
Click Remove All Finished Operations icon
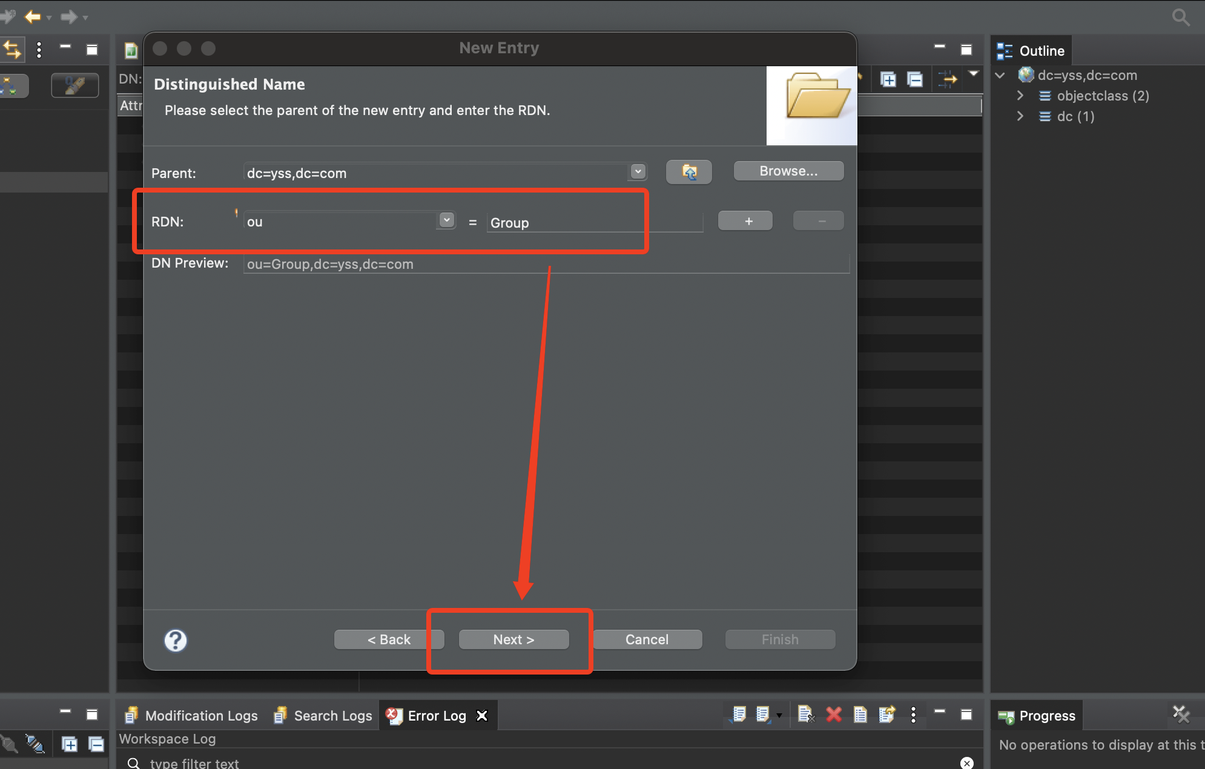1180,715
